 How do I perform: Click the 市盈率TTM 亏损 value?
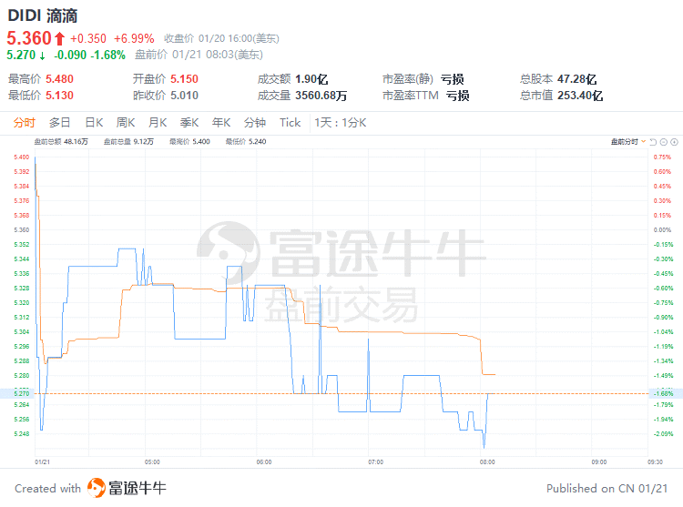[x=457, y=95]
